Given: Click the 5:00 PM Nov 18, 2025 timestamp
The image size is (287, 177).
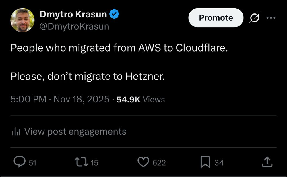Looking at the screenshot, I should point(60,100).
